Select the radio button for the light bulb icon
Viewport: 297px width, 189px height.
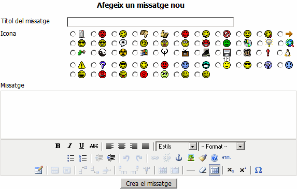(x=260, y=43)
